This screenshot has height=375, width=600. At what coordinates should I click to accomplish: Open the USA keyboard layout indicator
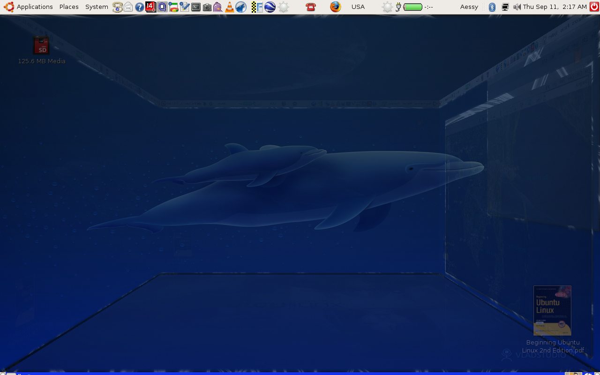click(x=358, y=7)
